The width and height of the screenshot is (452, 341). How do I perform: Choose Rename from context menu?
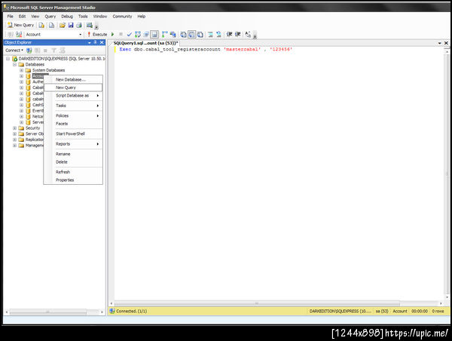(73, 154)
